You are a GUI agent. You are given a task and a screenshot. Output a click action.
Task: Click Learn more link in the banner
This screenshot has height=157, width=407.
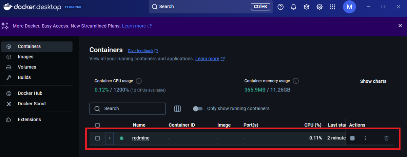134,26
